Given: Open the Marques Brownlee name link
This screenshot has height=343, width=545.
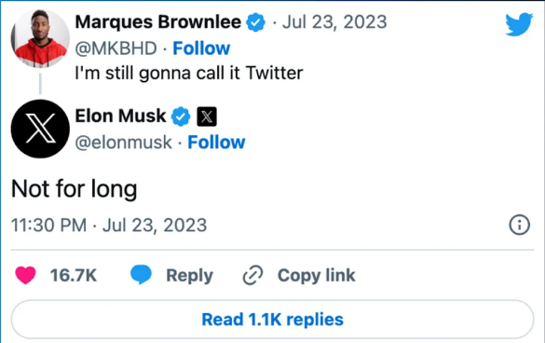Looking at the screenshot, I should pos(158,22).
